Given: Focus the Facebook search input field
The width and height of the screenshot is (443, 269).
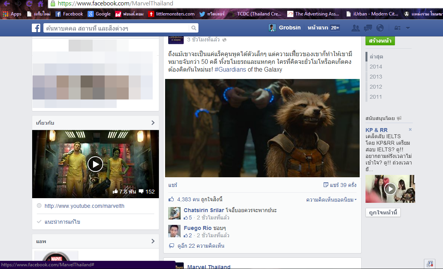Looking at the screenshot, I should [x=116, y=28].
